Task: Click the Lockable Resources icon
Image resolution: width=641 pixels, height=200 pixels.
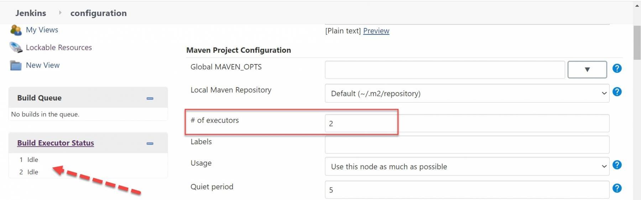Action: [x=16, y=47]
